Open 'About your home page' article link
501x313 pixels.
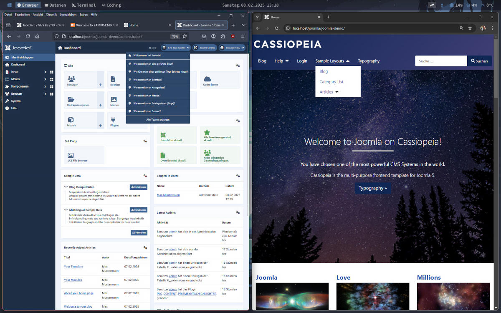coord(79,293)
